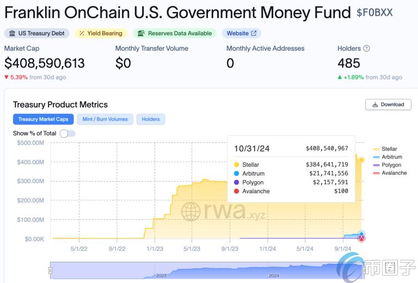
Task: Click the bank icon on US Treasury Debt tag
Action: [12, 33]
